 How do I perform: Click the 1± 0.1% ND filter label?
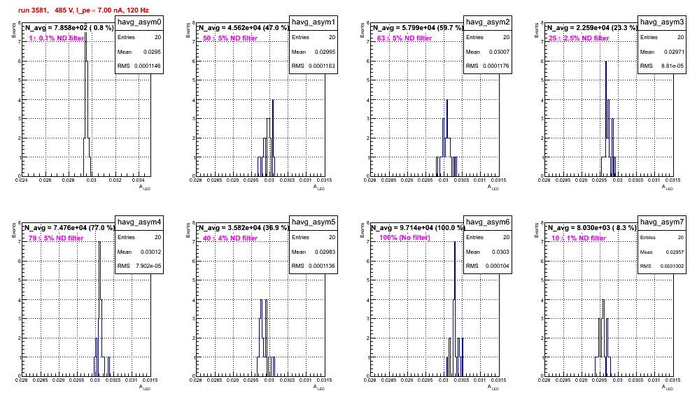click(x=56, y=38)
